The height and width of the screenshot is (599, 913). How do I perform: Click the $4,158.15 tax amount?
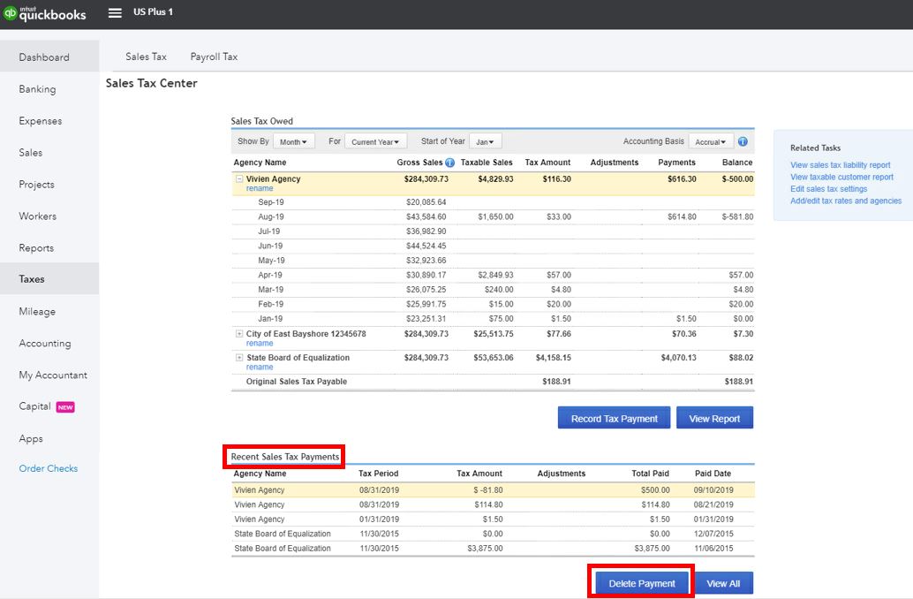(x=553, y=357)
